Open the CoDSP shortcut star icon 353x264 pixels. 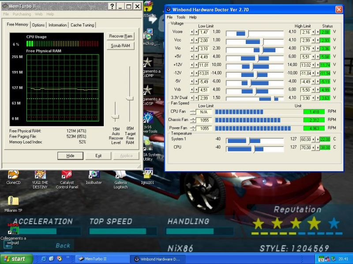[148, 90]
